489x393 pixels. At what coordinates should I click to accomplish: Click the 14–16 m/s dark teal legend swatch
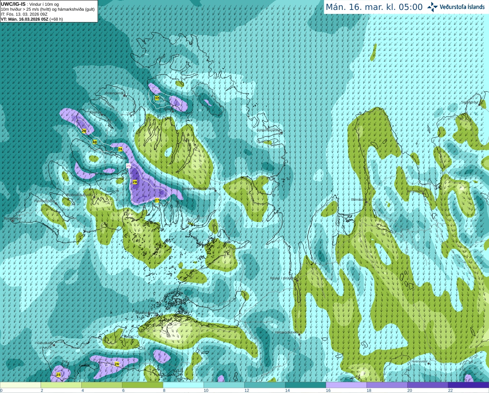click(306, 385)
